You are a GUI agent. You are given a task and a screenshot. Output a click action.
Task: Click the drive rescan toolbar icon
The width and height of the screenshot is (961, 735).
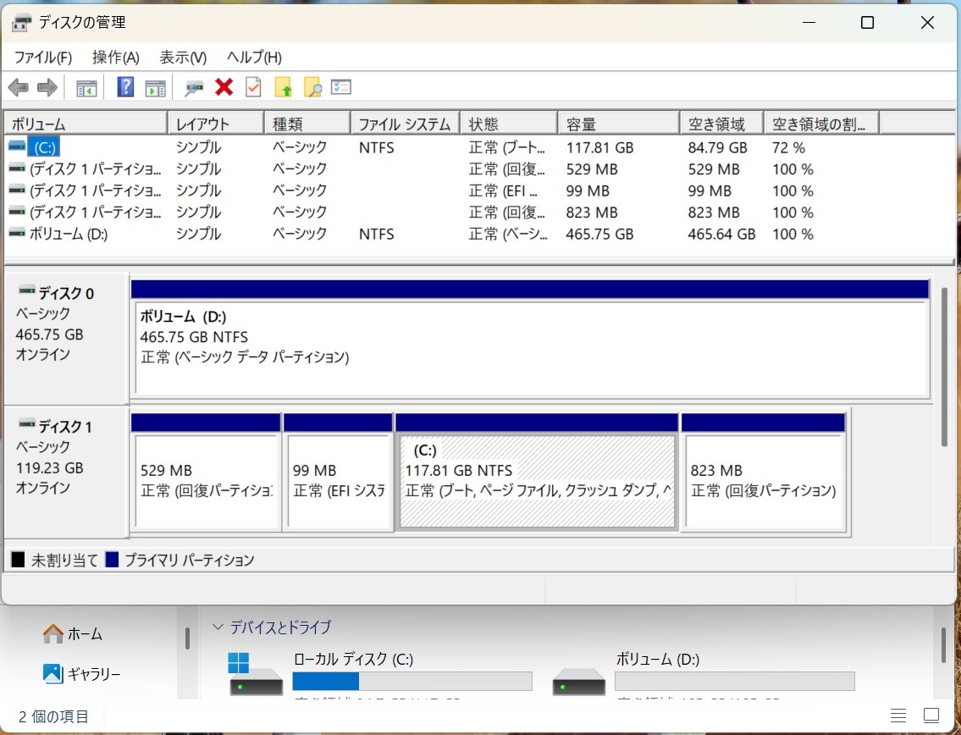194,88
